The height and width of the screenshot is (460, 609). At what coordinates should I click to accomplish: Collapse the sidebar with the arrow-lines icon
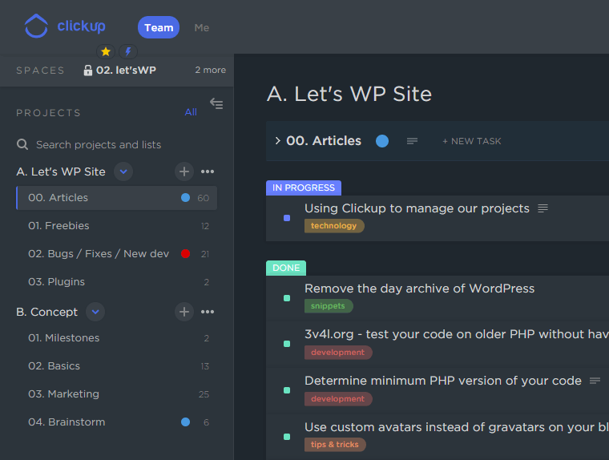click(216, 103)
